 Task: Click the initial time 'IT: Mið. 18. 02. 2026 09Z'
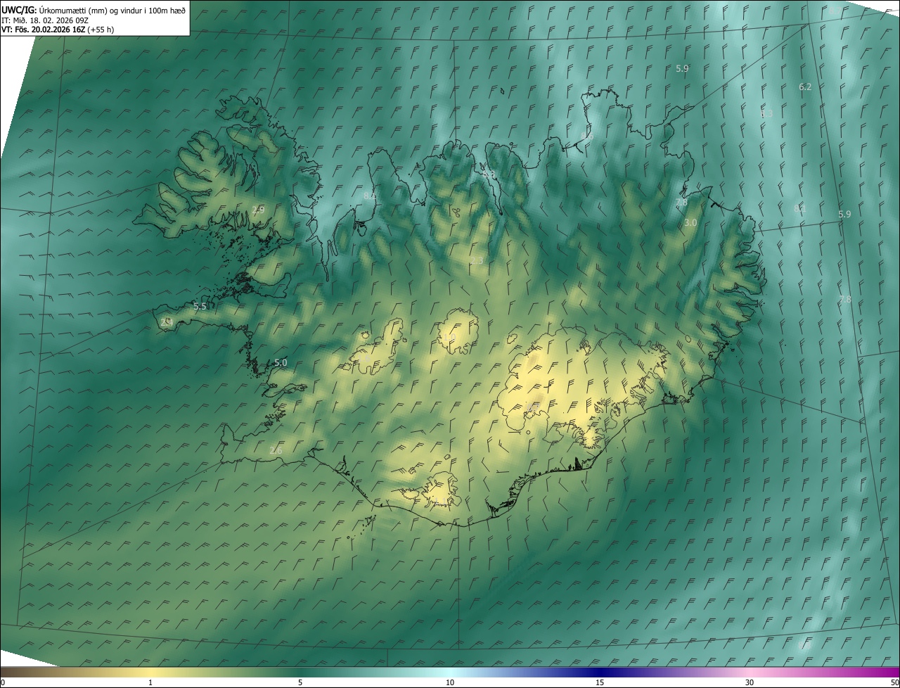(x=44, y=20)
